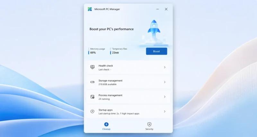Switch to the Cleanup tab

[x=106, y=126]
